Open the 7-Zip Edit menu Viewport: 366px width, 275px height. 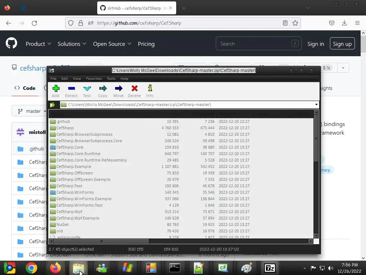[65, 78]
